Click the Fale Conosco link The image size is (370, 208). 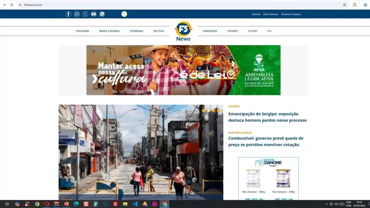pyautogui.click(x=271, y=14)
